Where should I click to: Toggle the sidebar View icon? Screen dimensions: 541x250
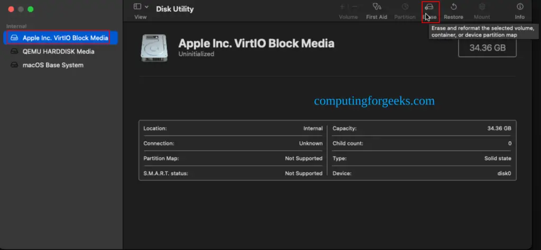click(137, 6)
